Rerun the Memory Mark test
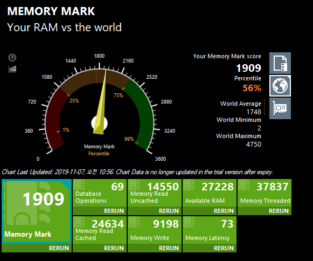Image resolution: width=313 pixels, height=261 pixels. (x=59, y=248)
